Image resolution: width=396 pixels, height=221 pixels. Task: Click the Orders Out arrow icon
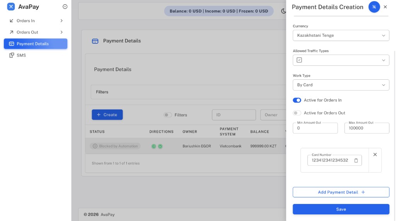pos(11,32)
